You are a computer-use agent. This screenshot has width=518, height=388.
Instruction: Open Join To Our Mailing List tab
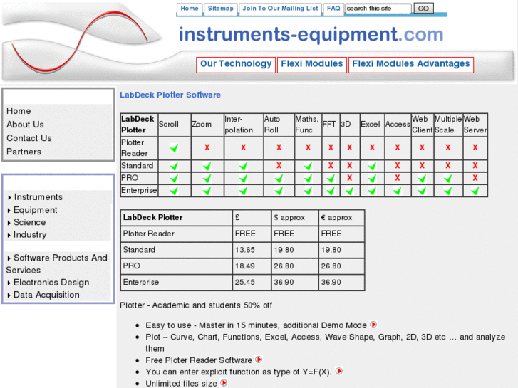click(x=280, y=9)
